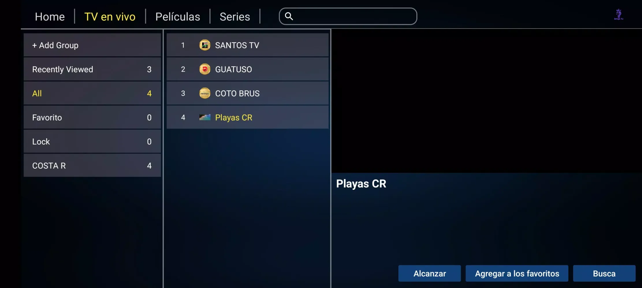This screenshot has height=288, width=642.
Task: Focus the search input field
Action: pos(348,16)
